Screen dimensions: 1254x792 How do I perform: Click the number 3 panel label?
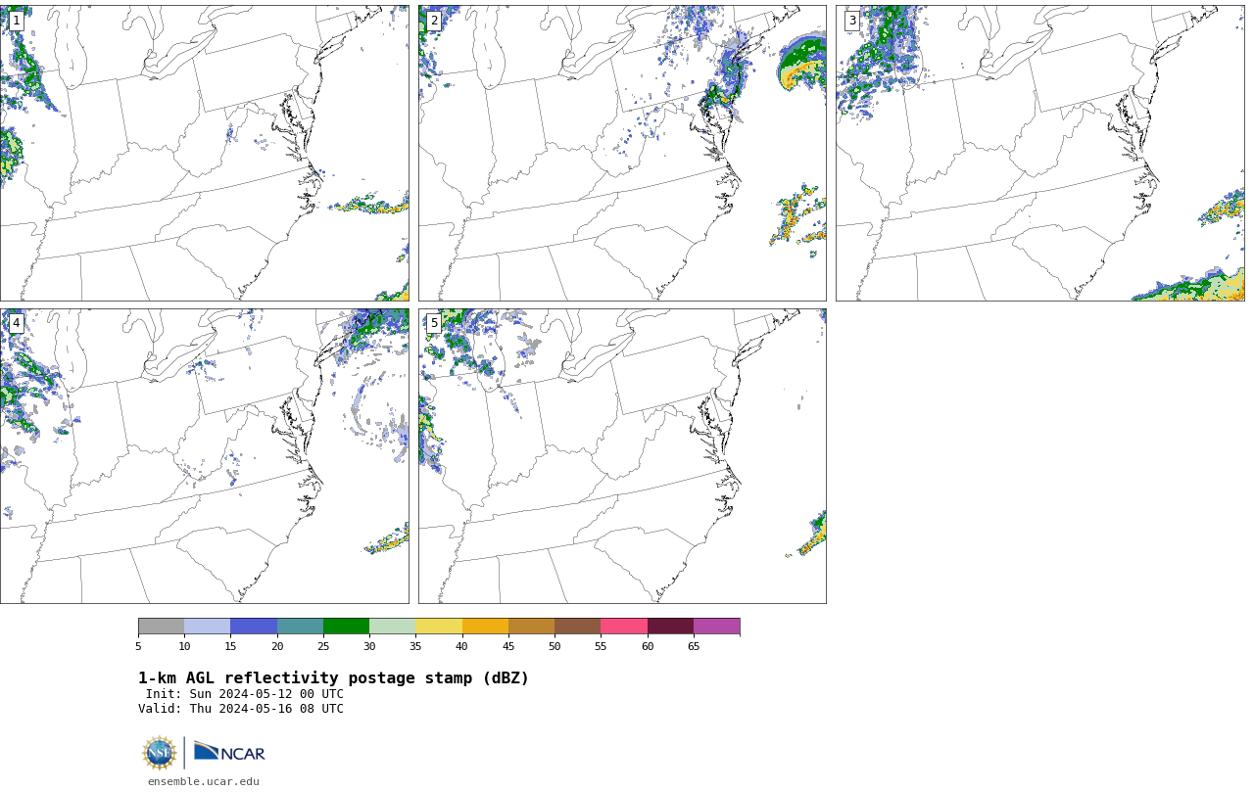pyautogui.click(x=852, y=21)
